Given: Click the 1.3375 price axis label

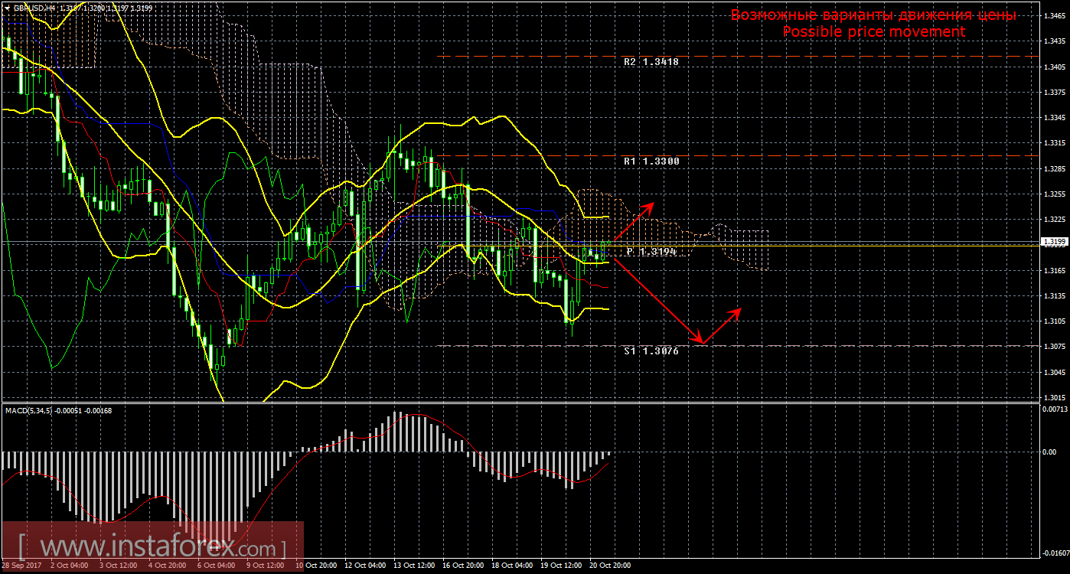Looking at the screenshot, I should coord(1054,92).
